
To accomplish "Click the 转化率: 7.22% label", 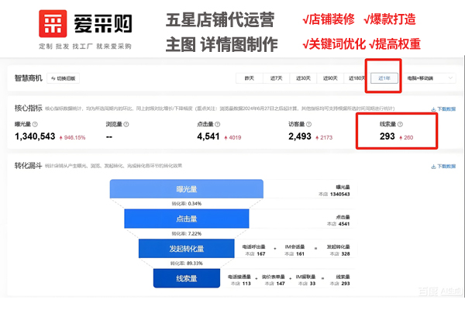I will pyautogui.click(x=187, y=234).
